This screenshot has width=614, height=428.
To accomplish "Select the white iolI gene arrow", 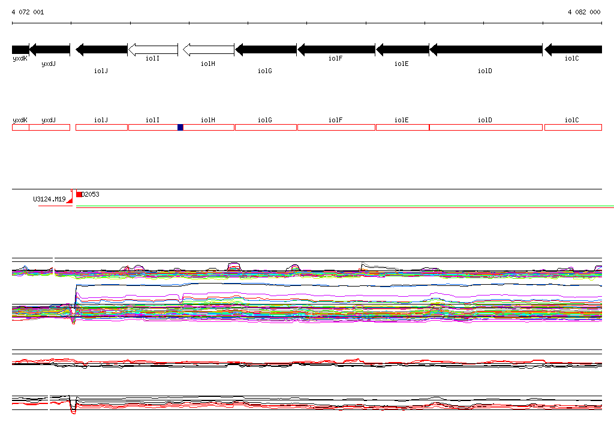I will click(153, 49).
